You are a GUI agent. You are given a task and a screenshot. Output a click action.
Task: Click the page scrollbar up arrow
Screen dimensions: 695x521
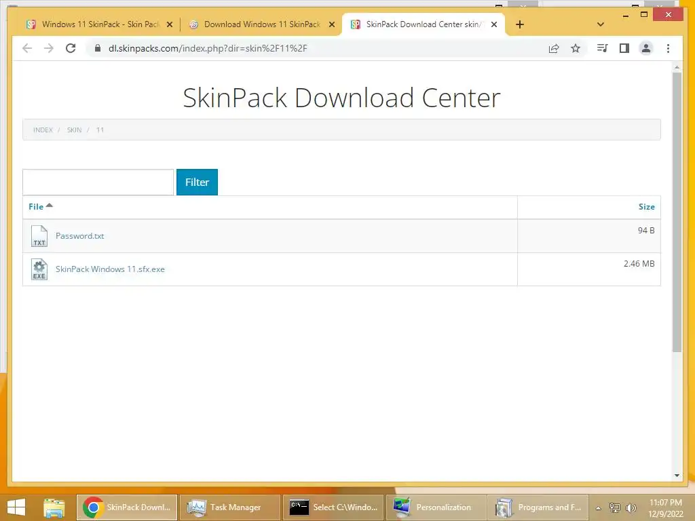pos(677,67)
